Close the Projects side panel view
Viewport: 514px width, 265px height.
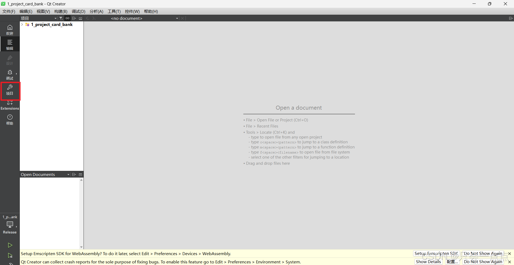pyautogui.click(x=80, y=18)
